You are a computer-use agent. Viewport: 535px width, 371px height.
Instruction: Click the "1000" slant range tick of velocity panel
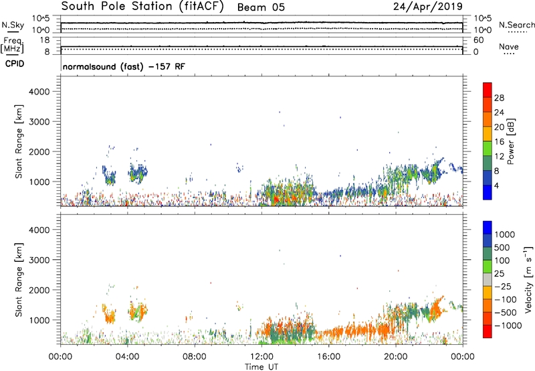(39, 320)
